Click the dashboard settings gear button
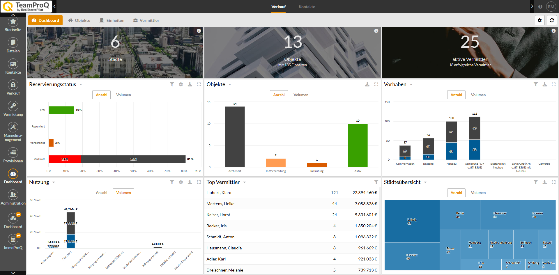Image resolution: width=559 pixels, height=275 pixels. click(x=539, y=20)
